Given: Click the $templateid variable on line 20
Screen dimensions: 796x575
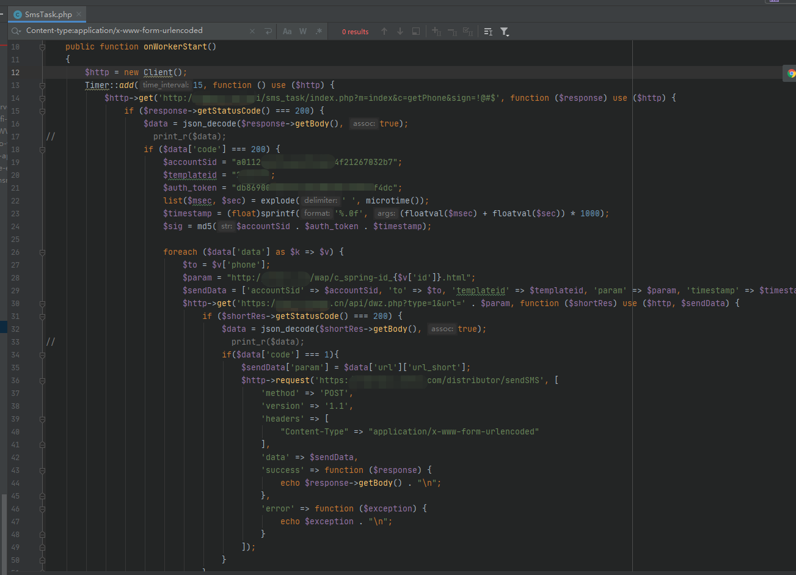Looking at the screenshot, I should pyautogui.click(x=190, y=175).
